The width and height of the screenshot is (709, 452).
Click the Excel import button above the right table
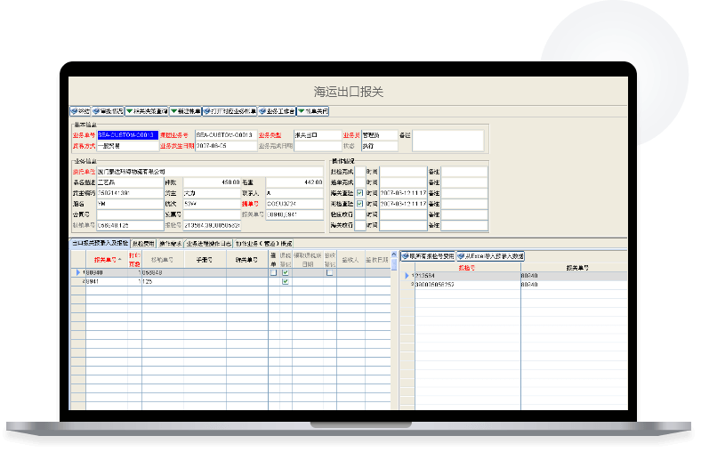(490, 256)
